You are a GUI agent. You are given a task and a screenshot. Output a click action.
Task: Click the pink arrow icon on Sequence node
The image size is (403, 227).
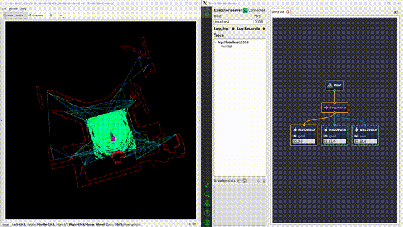point(326,108)
